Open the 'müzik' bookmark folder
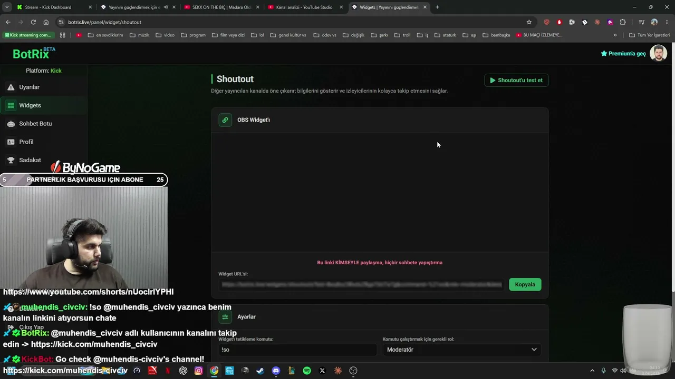 (139, 35)
